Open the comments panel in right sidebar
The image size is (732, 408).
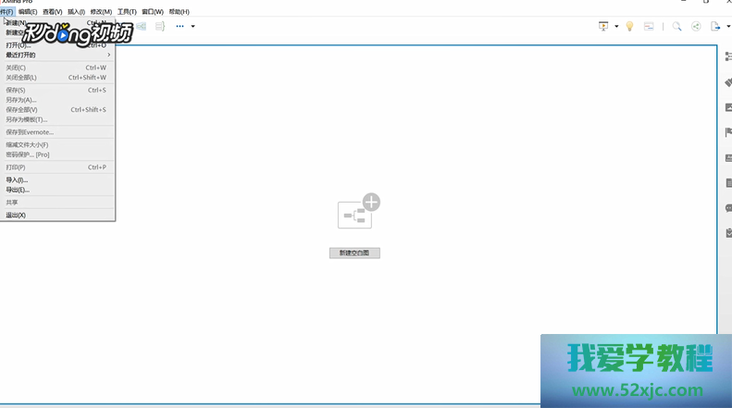728,208
